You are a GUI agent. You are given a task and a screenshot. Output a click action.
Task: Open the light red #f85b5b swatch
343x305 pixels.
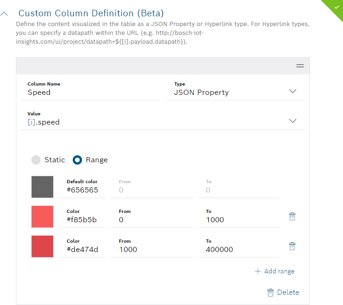(x=42, y=217)
